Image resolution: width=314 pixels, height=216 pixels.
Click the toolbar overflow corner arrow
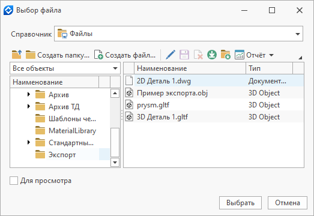[x=300, y=58]
